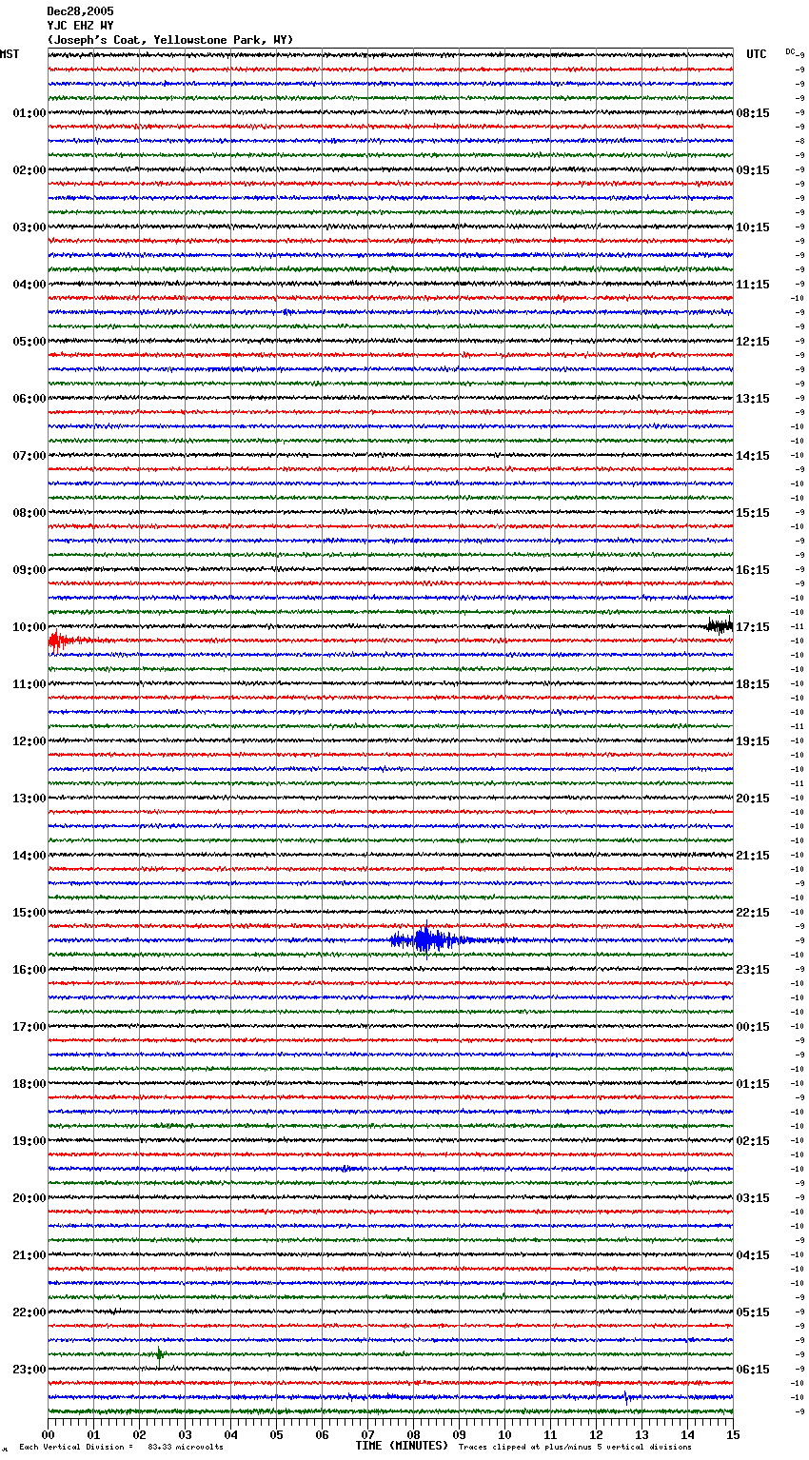
Task: Click the x-axis minute tick label "12"
Action: pyautogui.click(x=597, y=1434)
